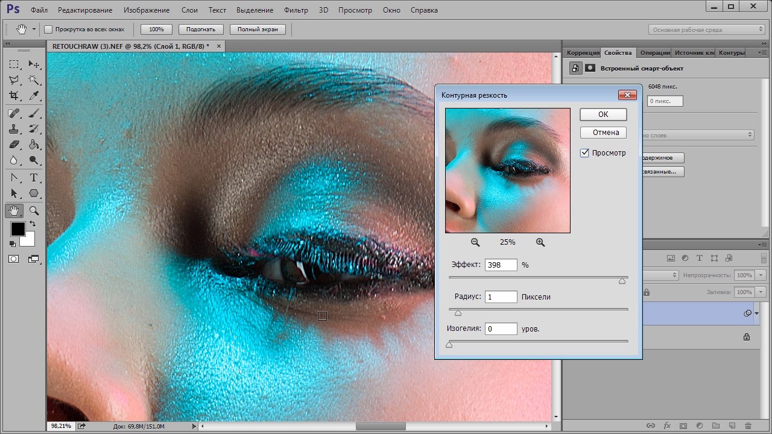Click Отмена in the sharpen dialog
The height and width of the screenshot is (434, 772).
[x=603, y=133]
